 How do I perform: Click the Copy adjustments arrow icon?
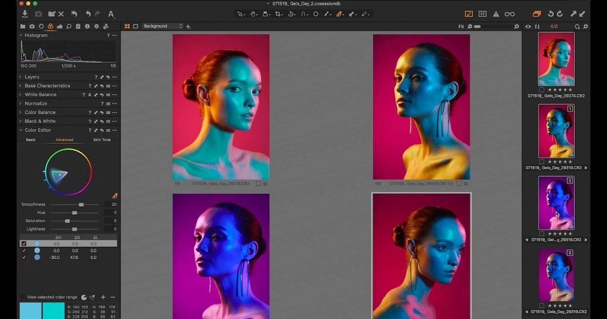573,14
